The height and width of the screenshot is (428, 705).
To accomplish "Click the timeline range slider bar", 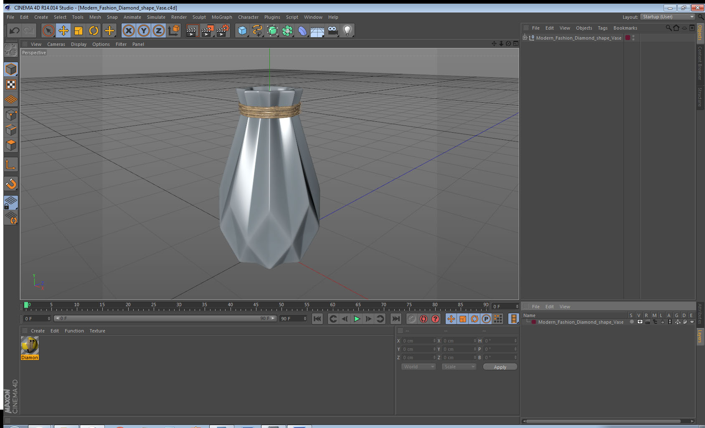I will (x=165, y=318).
